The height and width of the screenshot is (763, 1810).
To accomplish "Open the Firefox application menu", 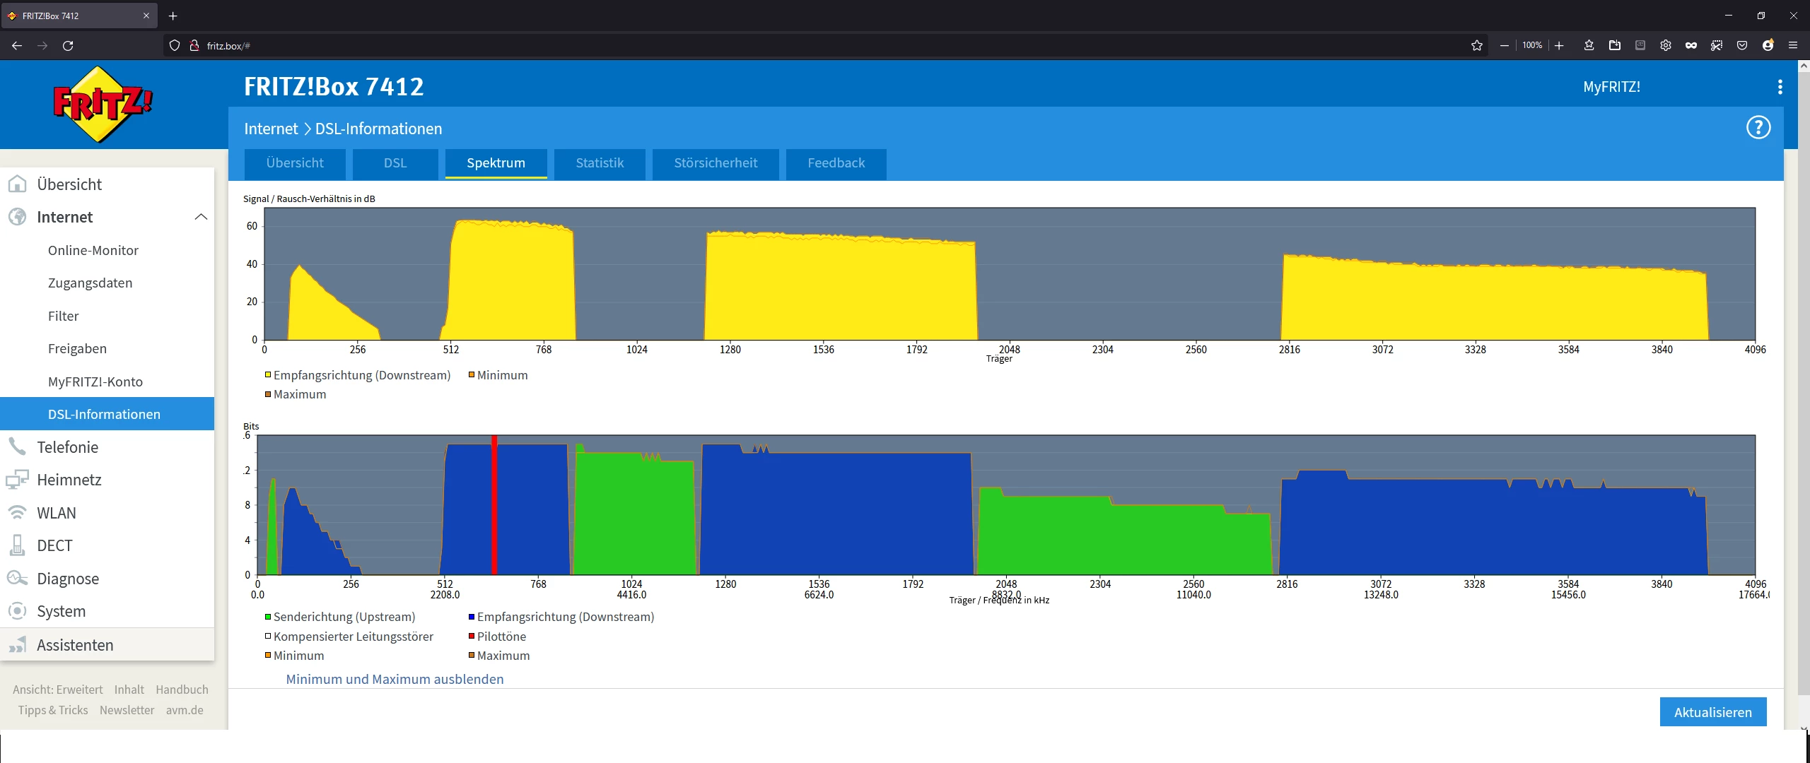I will click(x=1792, y=45).
